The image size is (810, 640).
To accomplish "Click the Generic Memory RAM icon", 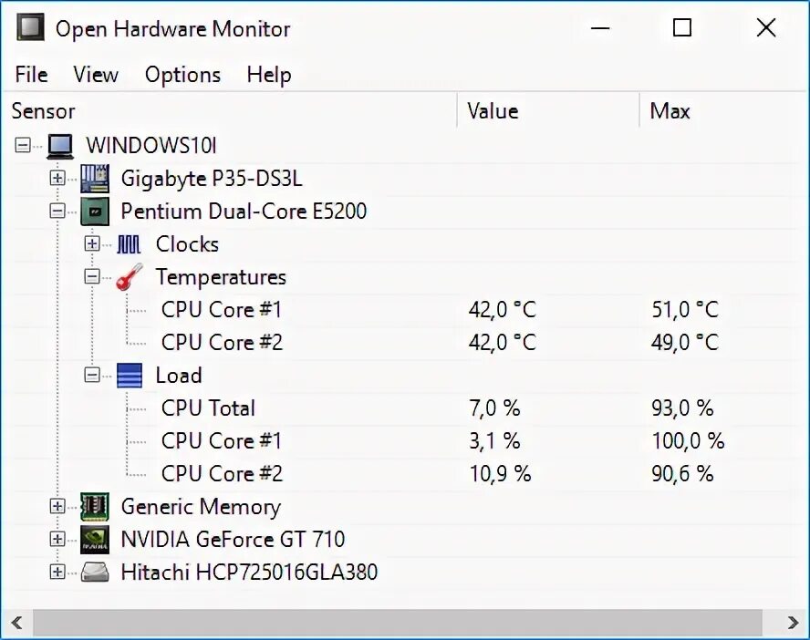I will pyautogui.click(x=95, y=506).
